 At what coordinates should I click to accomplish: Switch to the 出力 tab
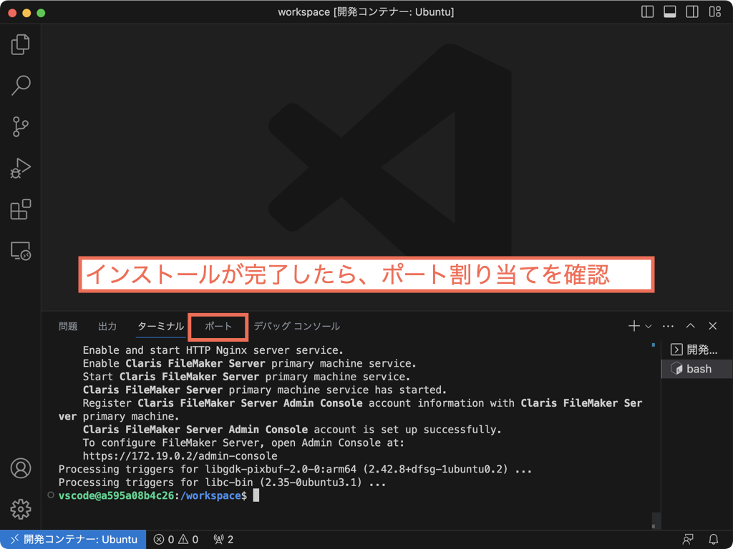click(107, 326)
